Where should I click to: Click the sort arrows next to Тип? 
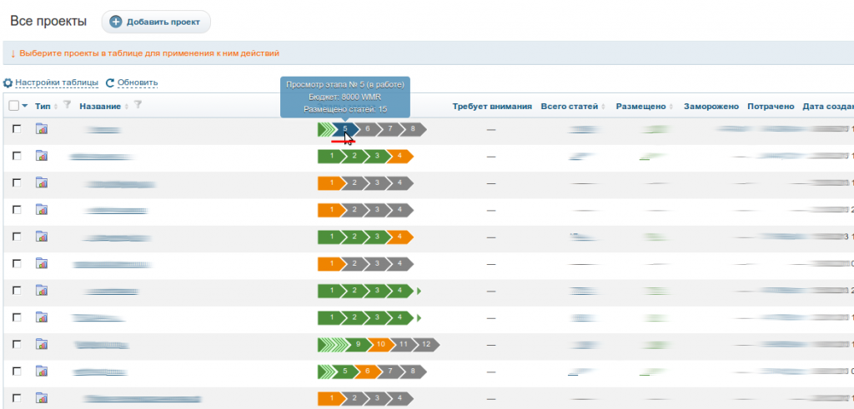56,107
